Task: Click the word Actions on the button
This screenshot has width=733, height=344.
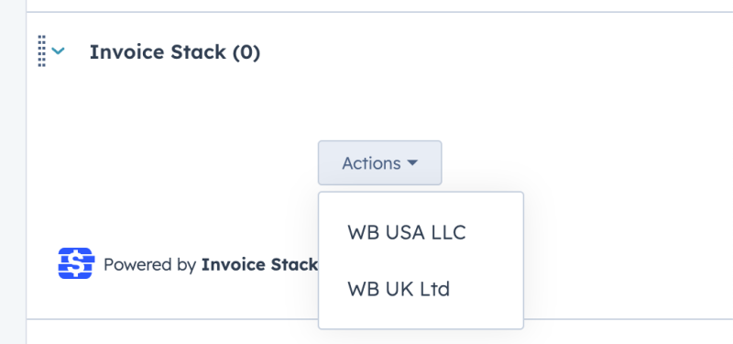Action: (371, 163)
